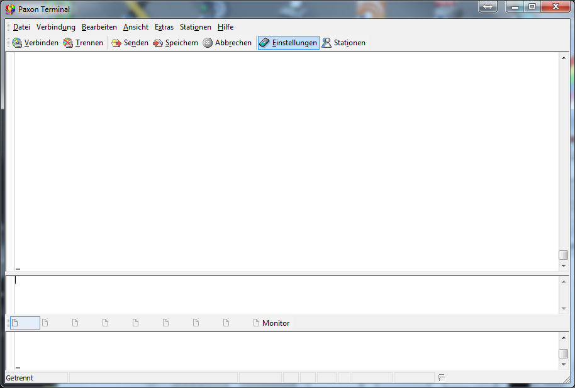Image resolution: width=575 pixels, height=388 pixels.
Task: Click the small status icon in the status bar
Action: coord(442,377)
